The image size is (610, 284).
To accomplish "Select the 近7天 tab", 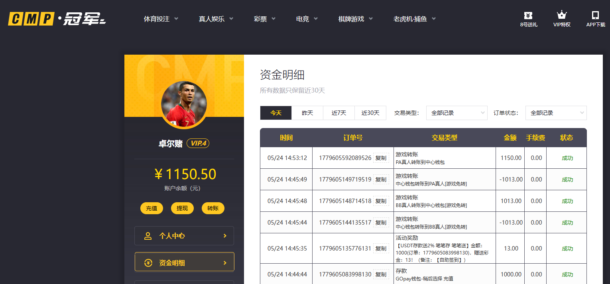I will [x=339, y=113].
